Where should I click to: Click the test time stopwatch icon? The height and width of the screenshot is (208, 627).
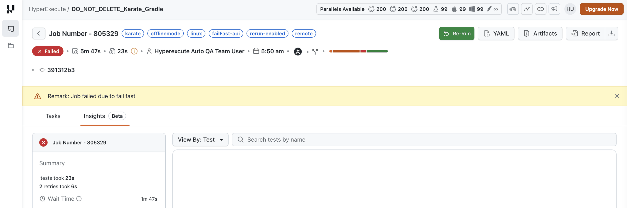112,51
